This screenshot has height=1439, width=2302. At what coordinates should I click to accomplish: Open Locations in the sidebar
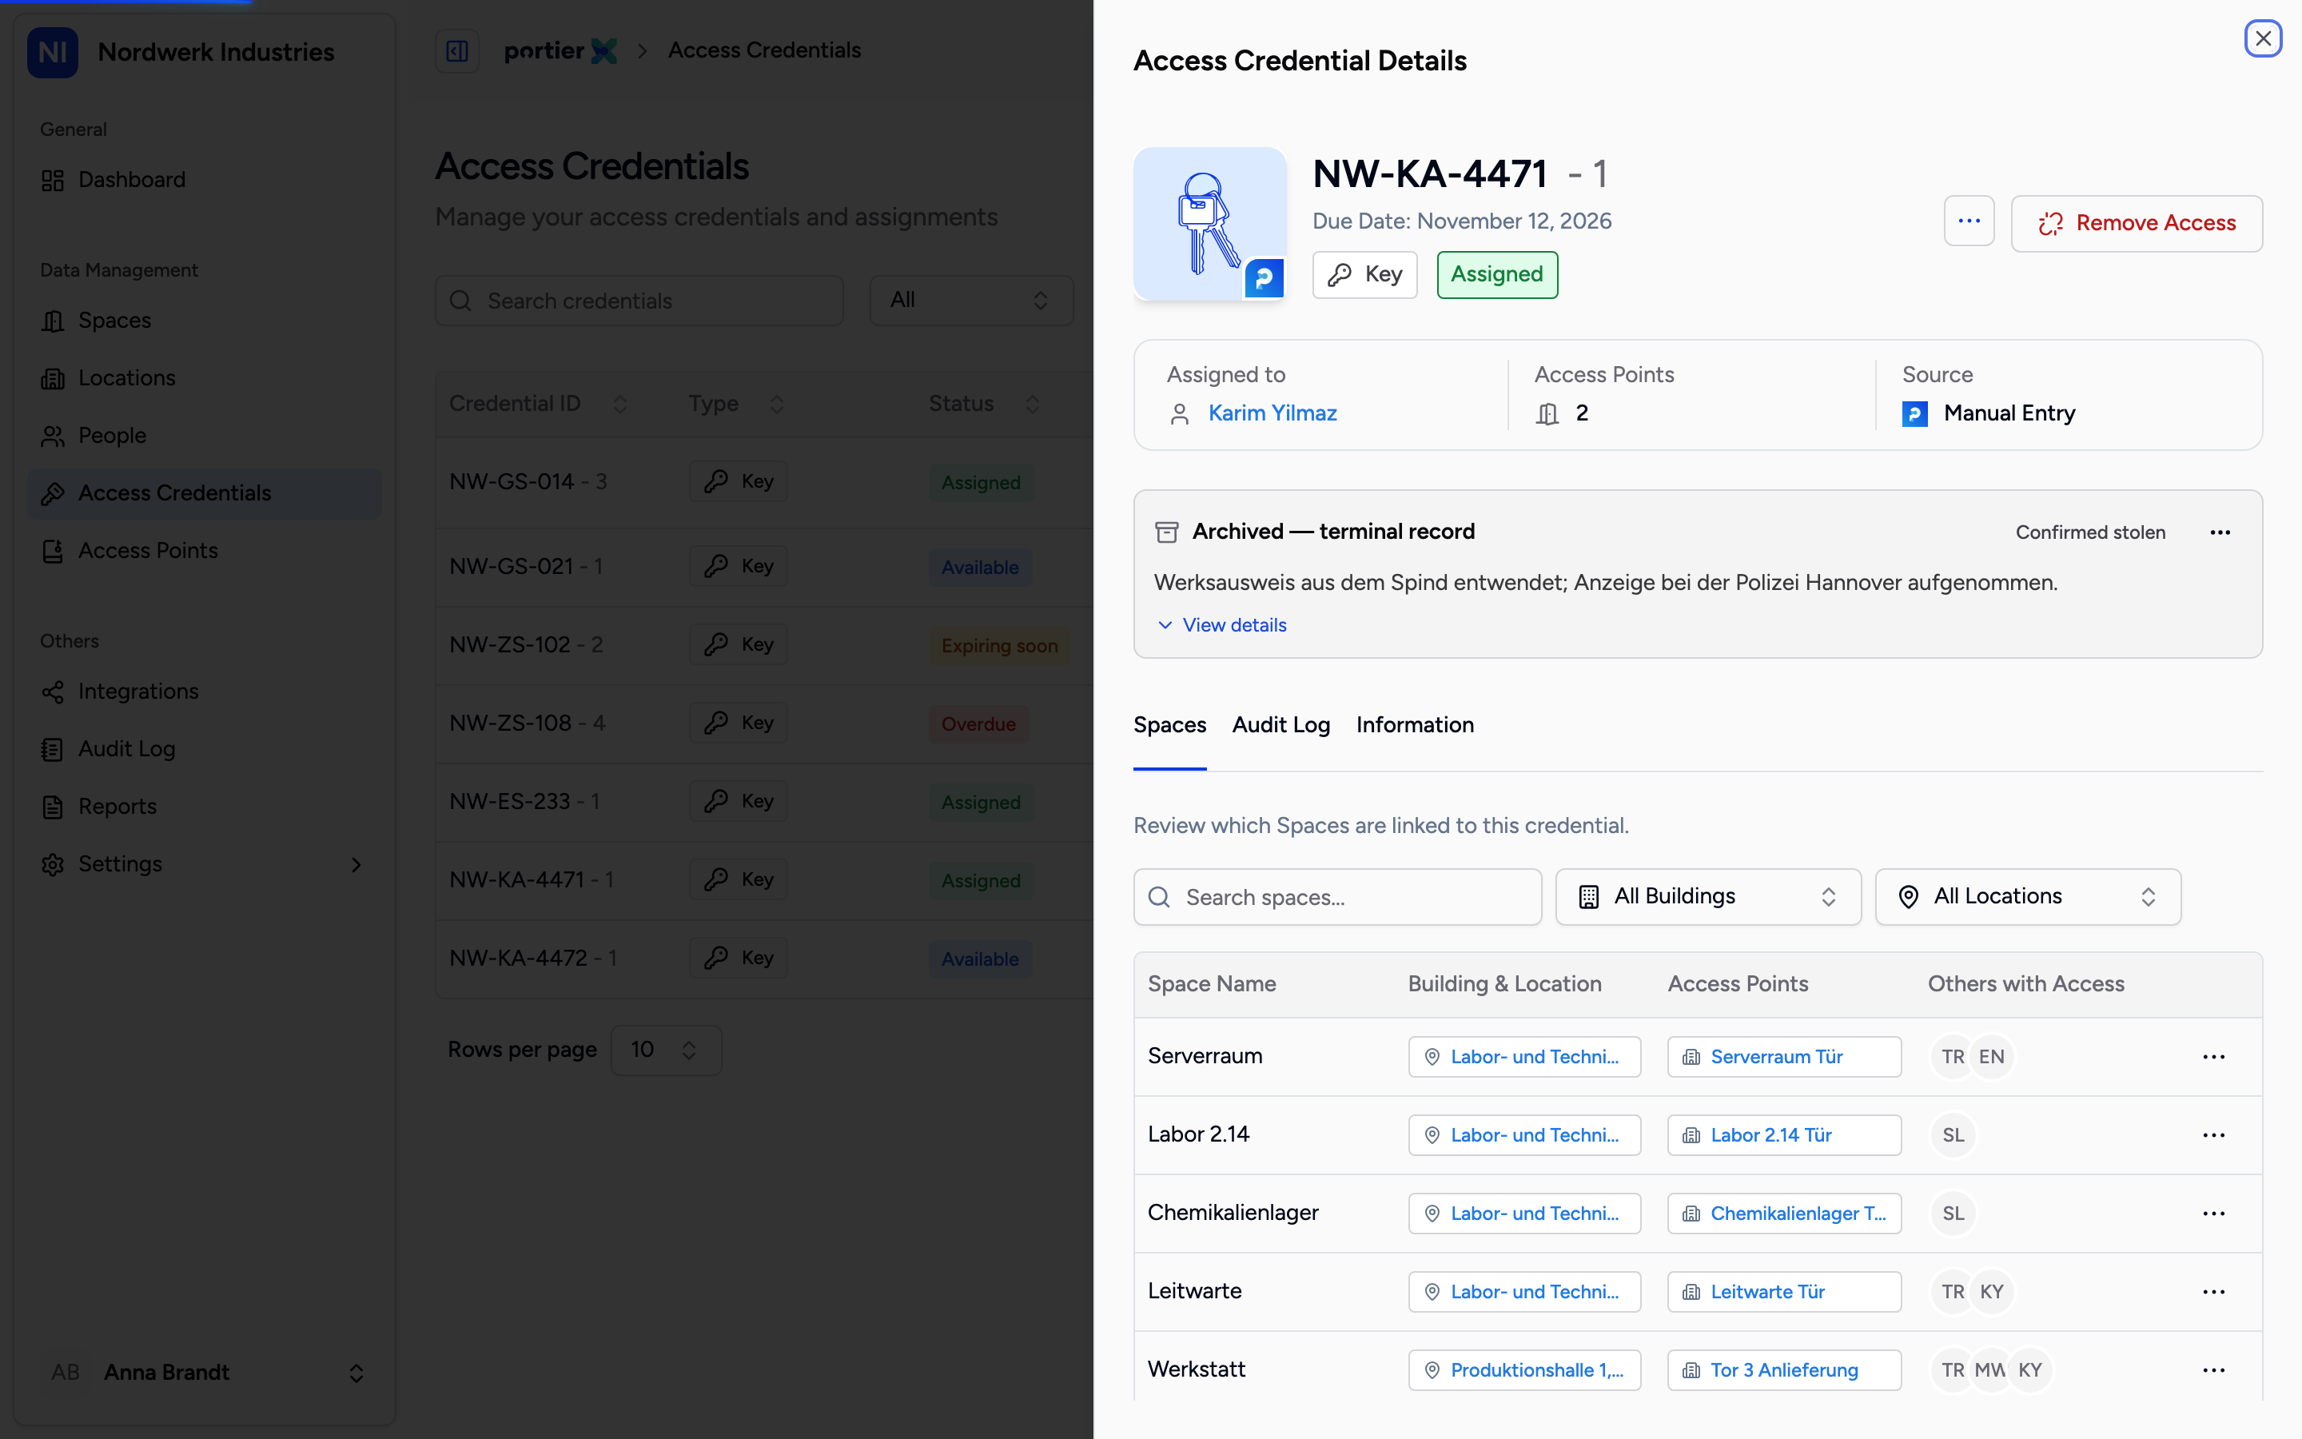click(205, 378)
